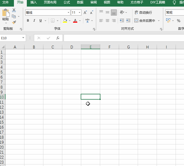Click the formula bar cancel X
The width and height of the screenshot is (184, 166).
(39, 38)
